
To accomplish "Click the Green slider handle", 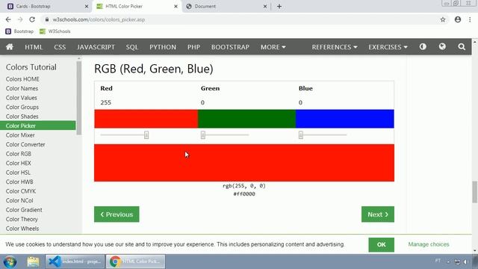I will pyautogui.click(x=203, y=134).
